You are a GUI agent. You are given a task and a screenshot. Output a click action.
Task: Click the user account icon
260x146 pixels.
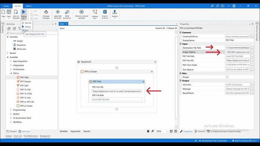point(234,6)
